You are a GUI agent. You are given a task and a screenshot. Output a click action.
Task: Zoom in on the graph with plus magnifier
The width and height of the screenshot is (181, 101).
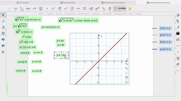tap(126, 64)
